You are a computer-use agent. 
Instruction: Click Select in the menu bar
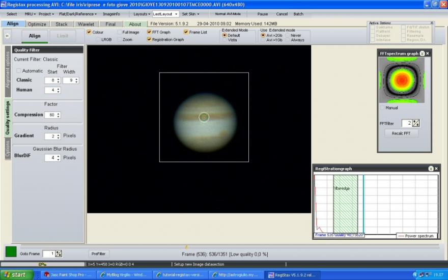tap(12, 14)
